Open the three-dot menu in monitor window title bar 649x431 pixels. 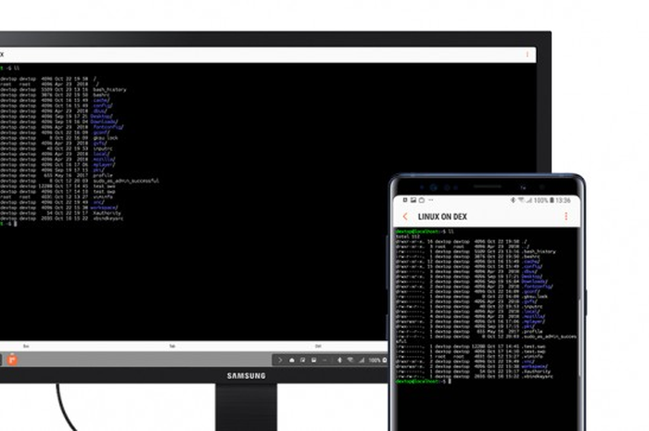click(x=527, y=54)
